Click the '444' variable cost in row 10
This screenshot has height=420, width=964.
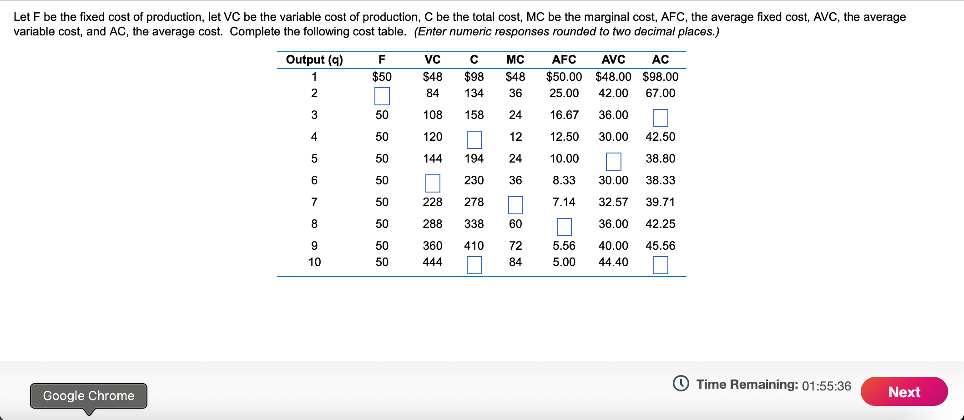[433, 262]
